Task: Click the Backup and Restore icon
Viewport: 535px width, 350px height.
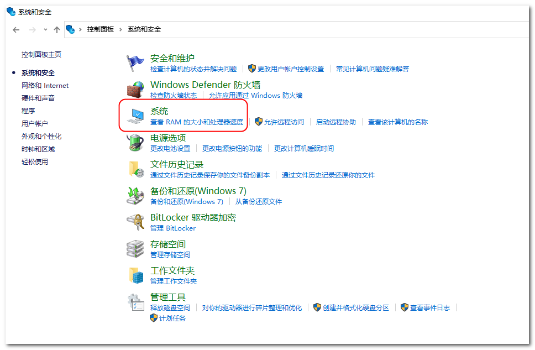Action: click(135, 196)
